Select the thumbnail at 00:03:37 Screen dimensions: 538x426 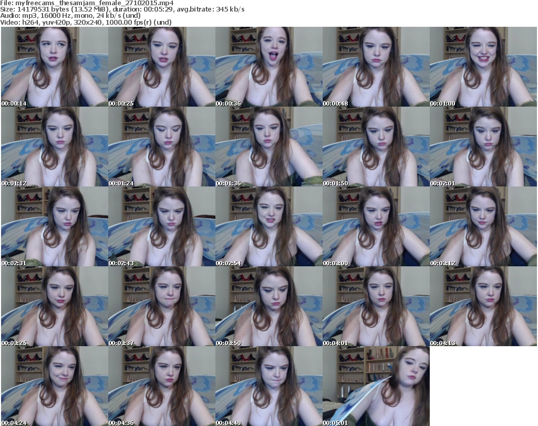162,306
